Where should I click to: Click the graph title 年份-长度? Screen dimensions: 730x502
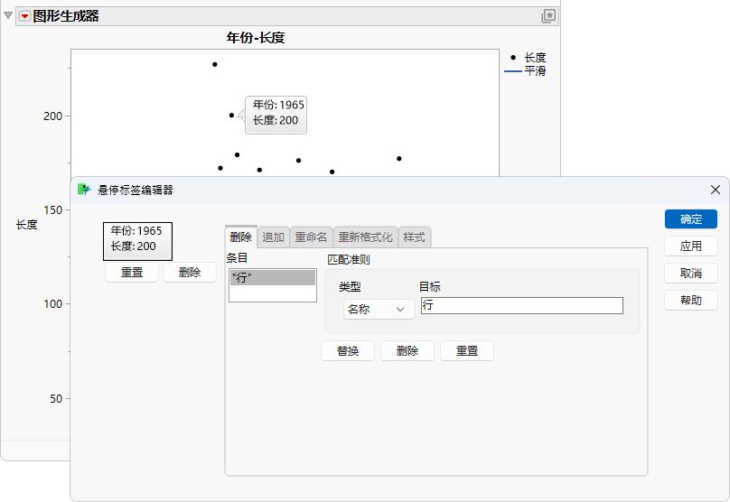click(x=256, y=38)
